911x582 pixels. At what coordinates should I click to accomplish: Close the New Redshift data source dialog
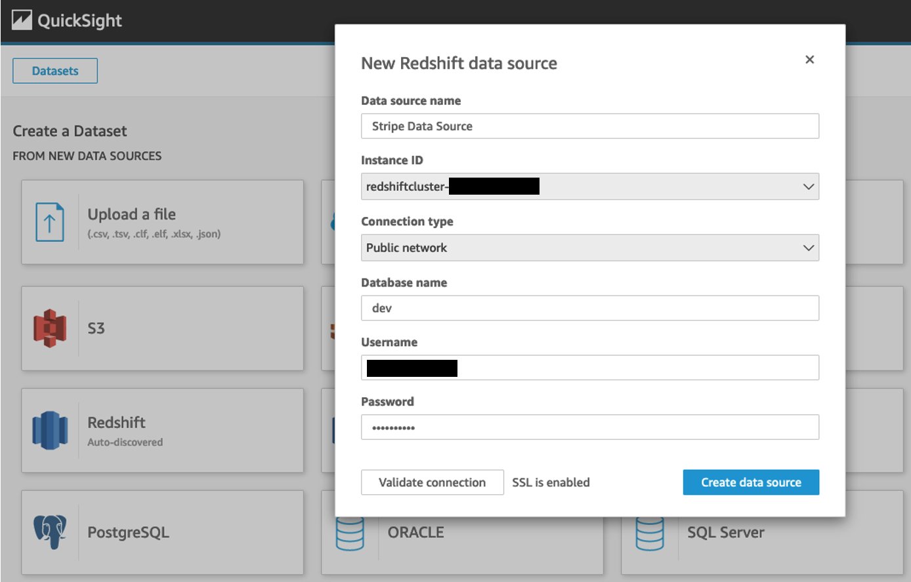tap(809, 60)
